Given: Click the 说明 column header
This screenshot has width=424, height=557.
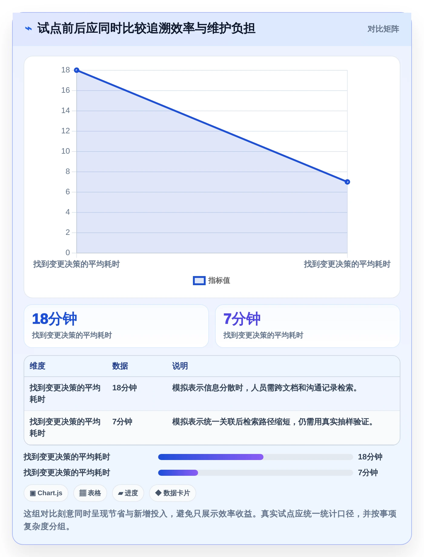Looking at the screenshot, I should pyautogui.click(x=180, y=366).
